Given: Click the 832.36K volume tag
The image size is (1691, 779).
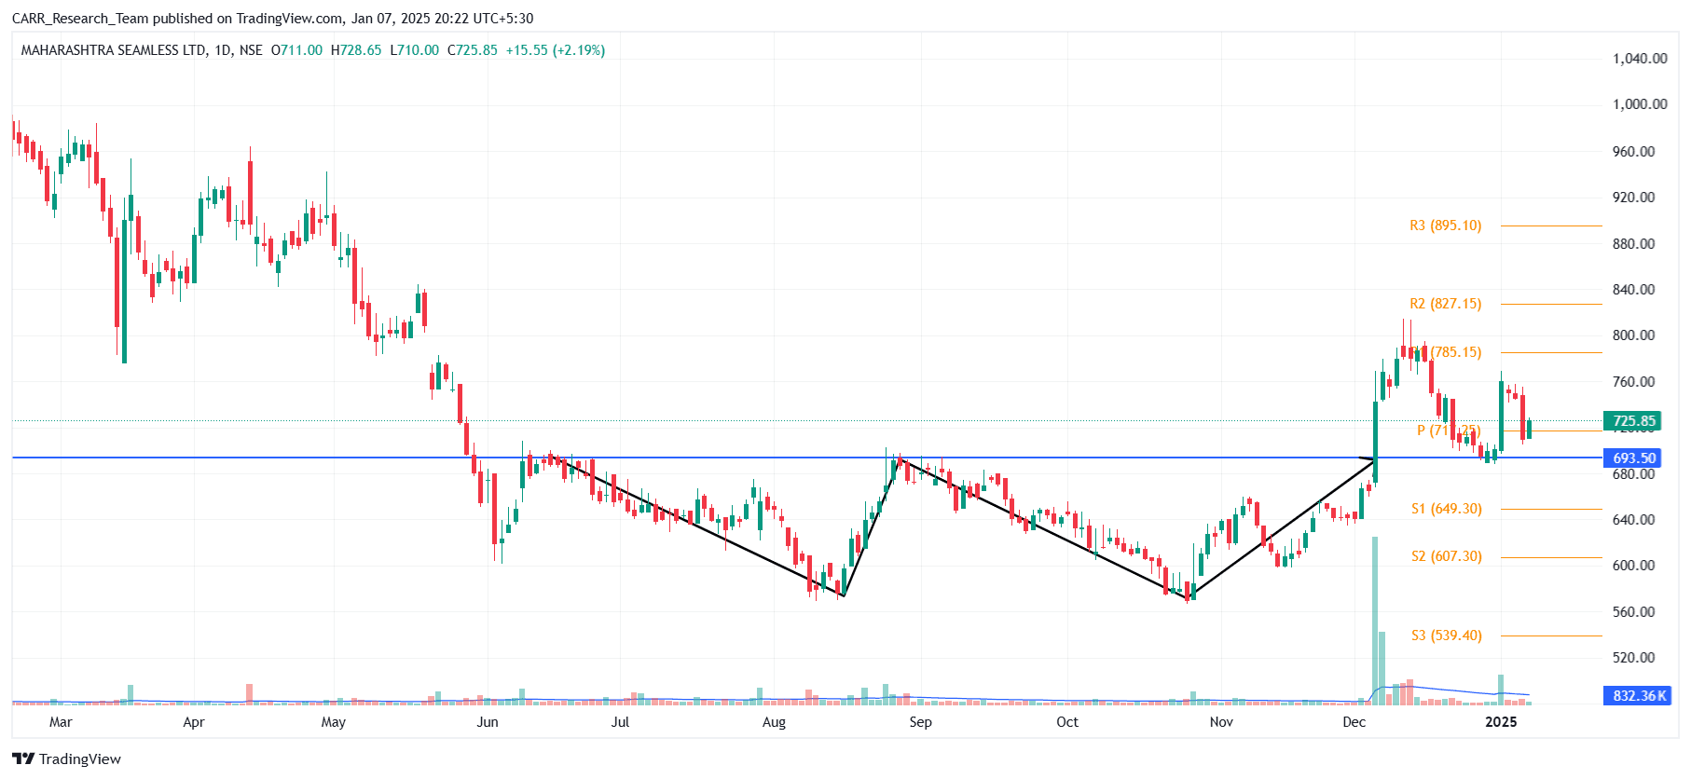Looking at the screenshot, I should 1639,696.
